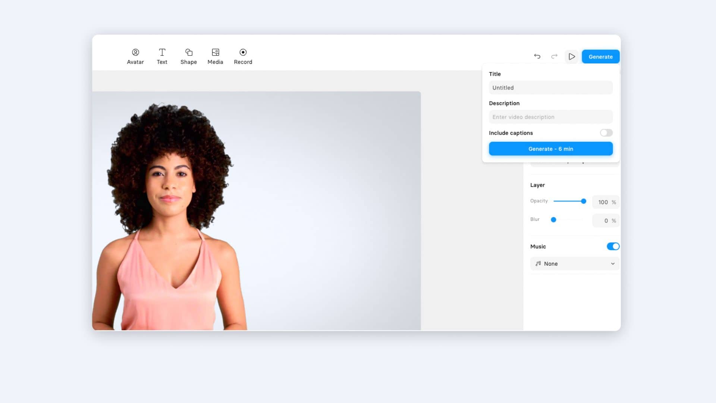Click the undo arrow icon
Image resolution: width=716 pixels, height=403 pixels.
537,57
